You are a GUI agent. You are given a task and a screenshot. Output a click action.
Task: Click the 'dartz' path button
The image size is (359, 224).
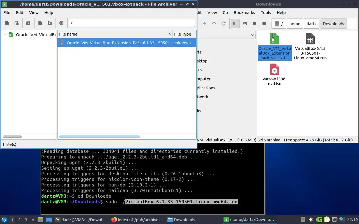[311, 24]
